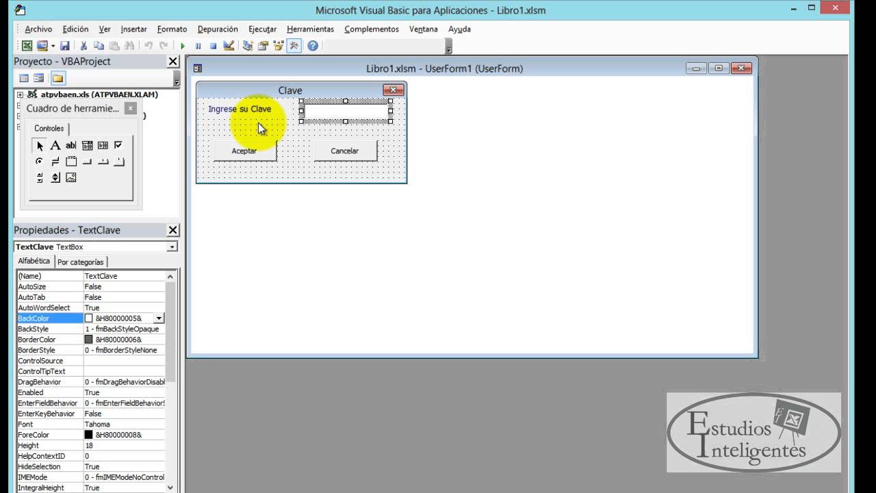Pick the SpinButton control in the toolbox
Image resolution: width=876 pixels, height=493 pixels.
(55, 178)
